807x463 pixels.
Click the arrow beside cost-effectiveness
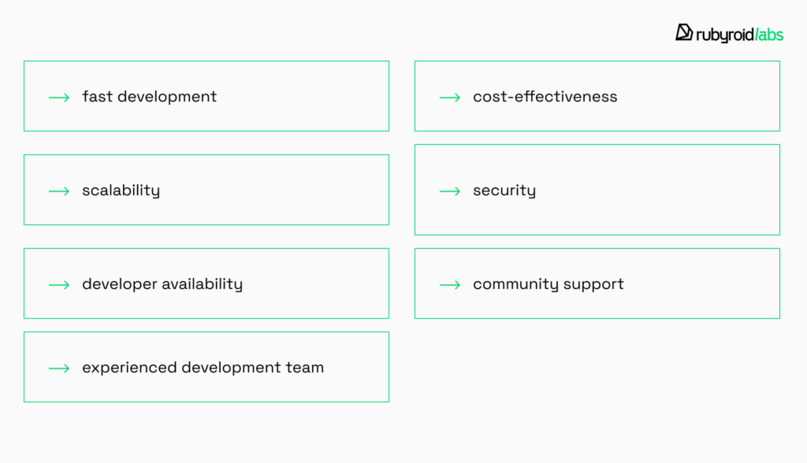(450, 97)
